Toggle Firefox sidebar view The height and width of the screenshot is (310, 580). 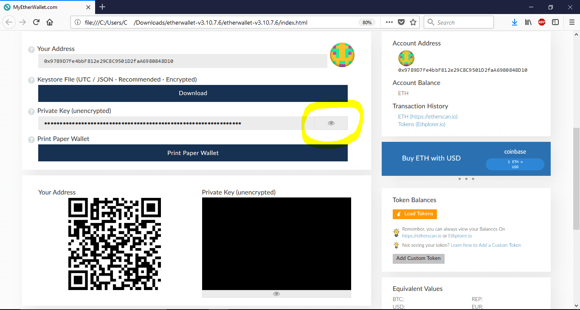pyautogui.click(x=555, y=23)
